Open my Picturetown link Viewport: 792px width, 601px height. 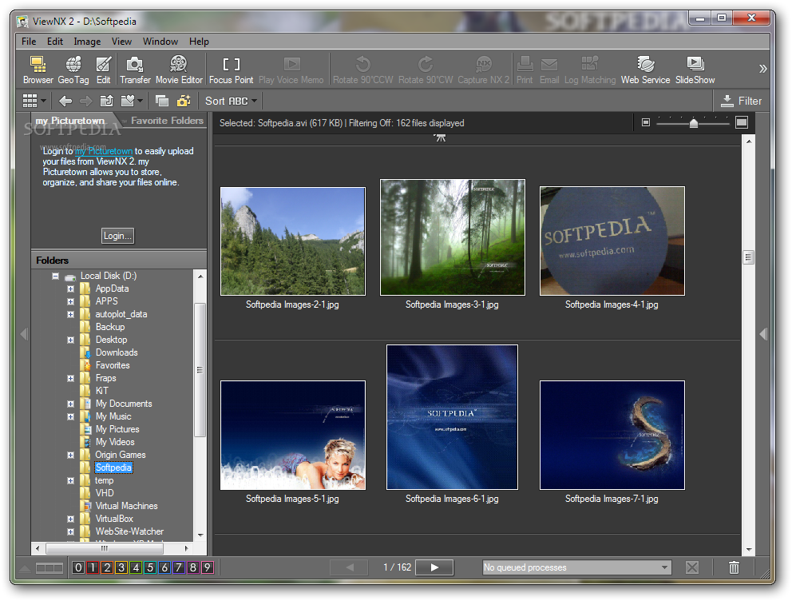coord(104,151)
